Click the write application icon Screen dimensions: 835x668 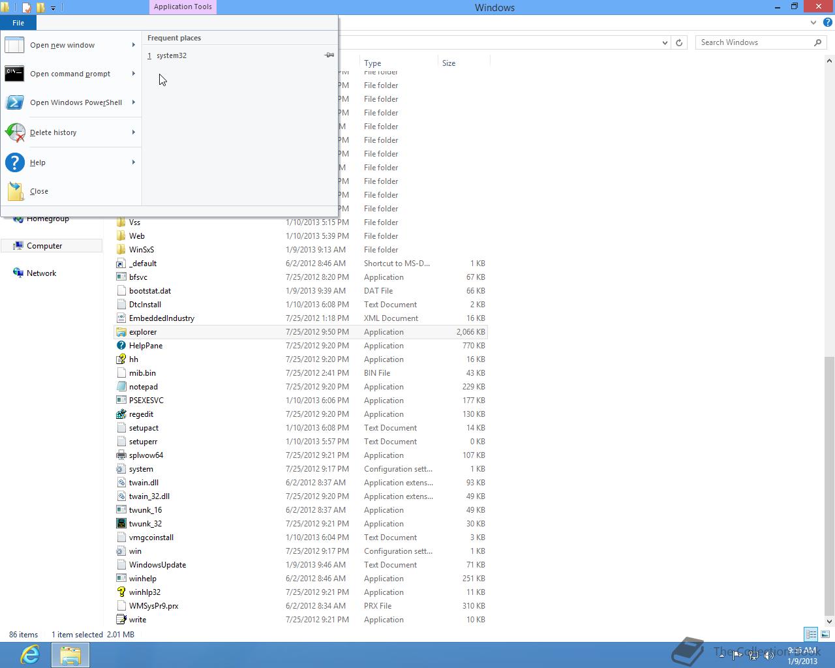[121, 620]
